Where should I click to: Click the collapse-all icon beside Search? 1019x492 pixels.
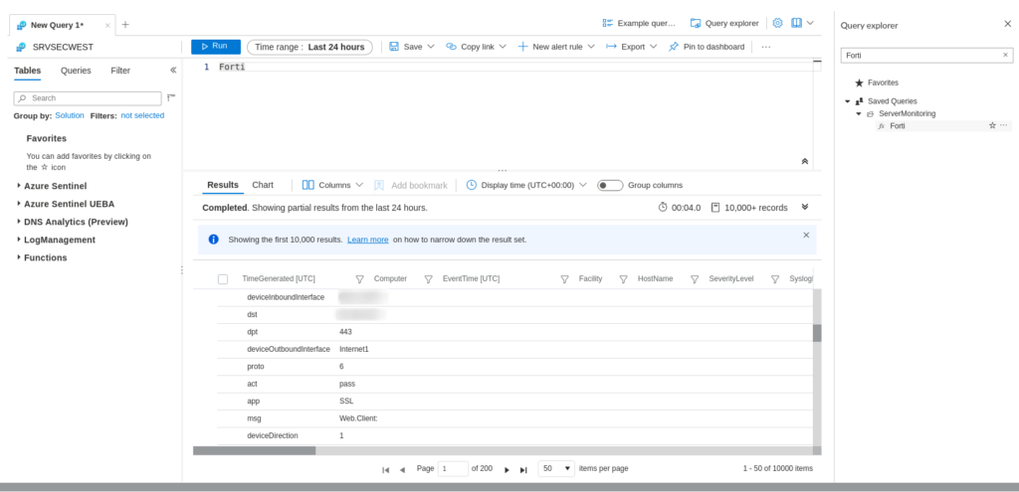pos(171,98)
